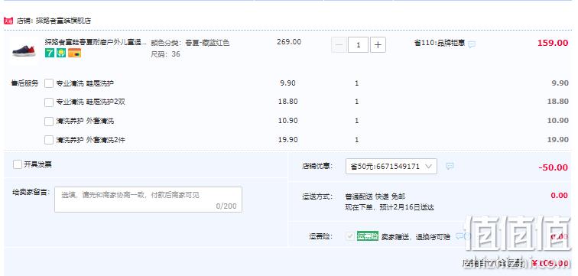Click 普通配送 快递 免邮 shipping text
The height and width of the screenshot is (276, 578).
tap(375, 196)
